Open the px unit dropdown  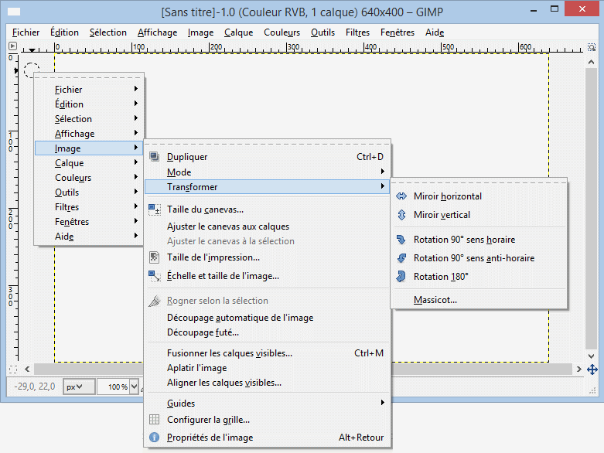(79, 387)
